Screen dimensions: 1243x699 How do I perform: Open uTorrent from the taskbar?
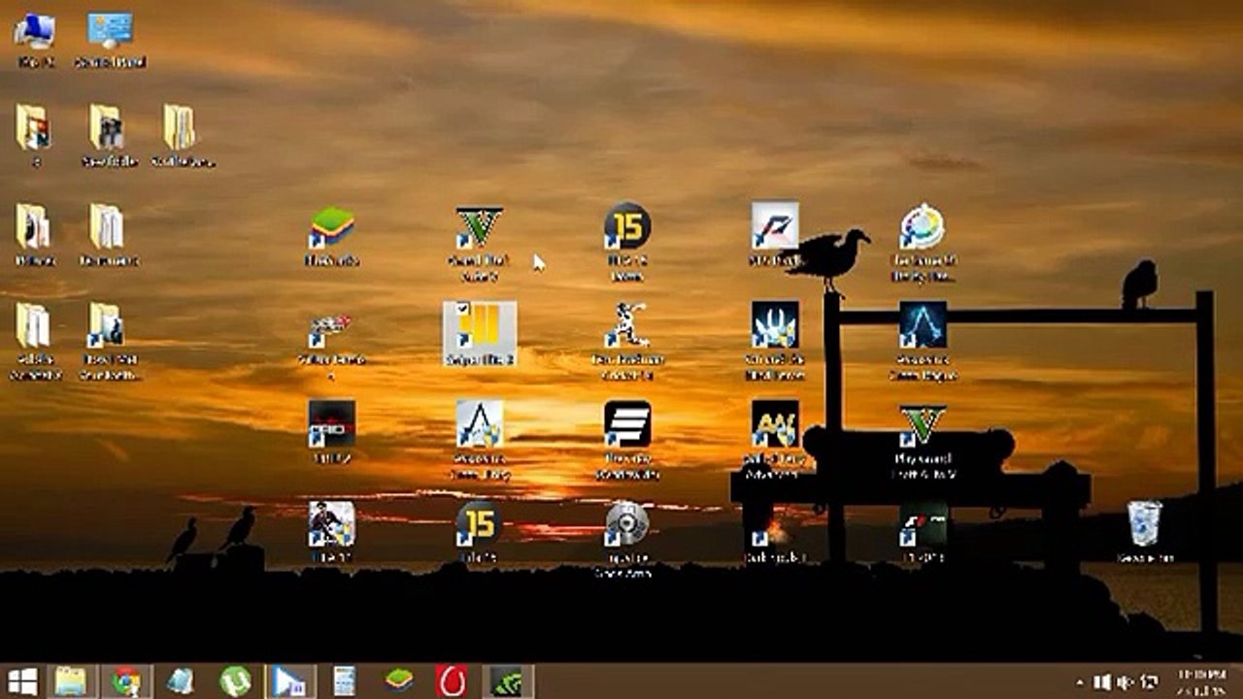pyautogui.click(x=234, y=682)
